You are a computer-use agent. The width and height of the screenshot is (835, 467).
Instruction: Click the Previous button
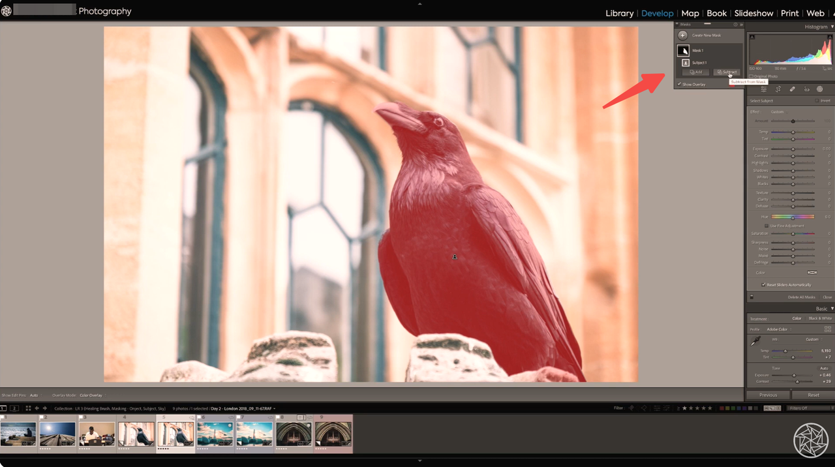point(768,395)
